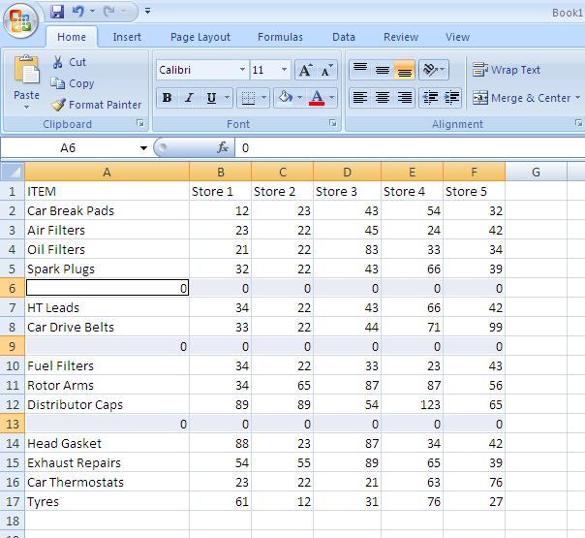The image size is (585, 538).
Task: Activate the Format Painter brush
Action: pos(96,105)
